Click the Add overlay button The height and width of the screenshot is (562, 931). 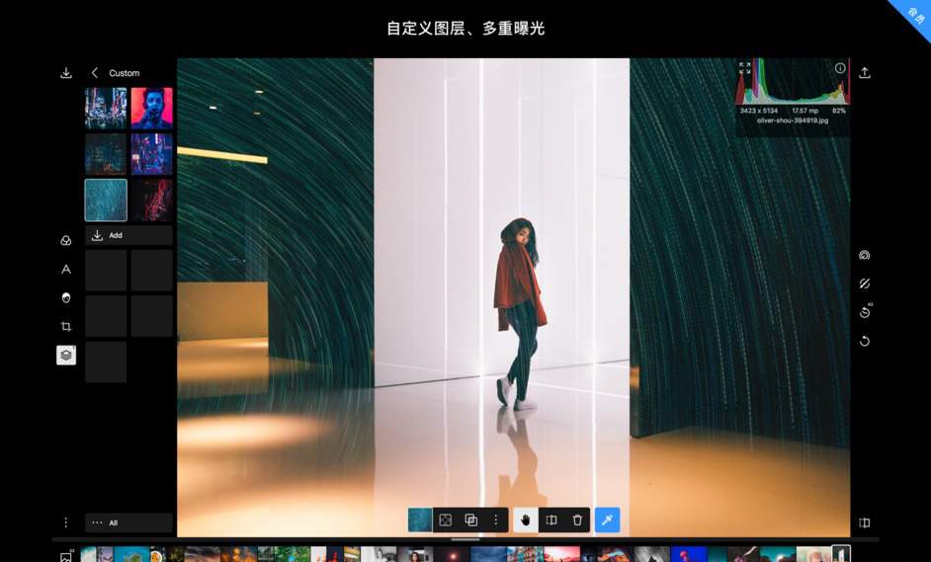128,235
